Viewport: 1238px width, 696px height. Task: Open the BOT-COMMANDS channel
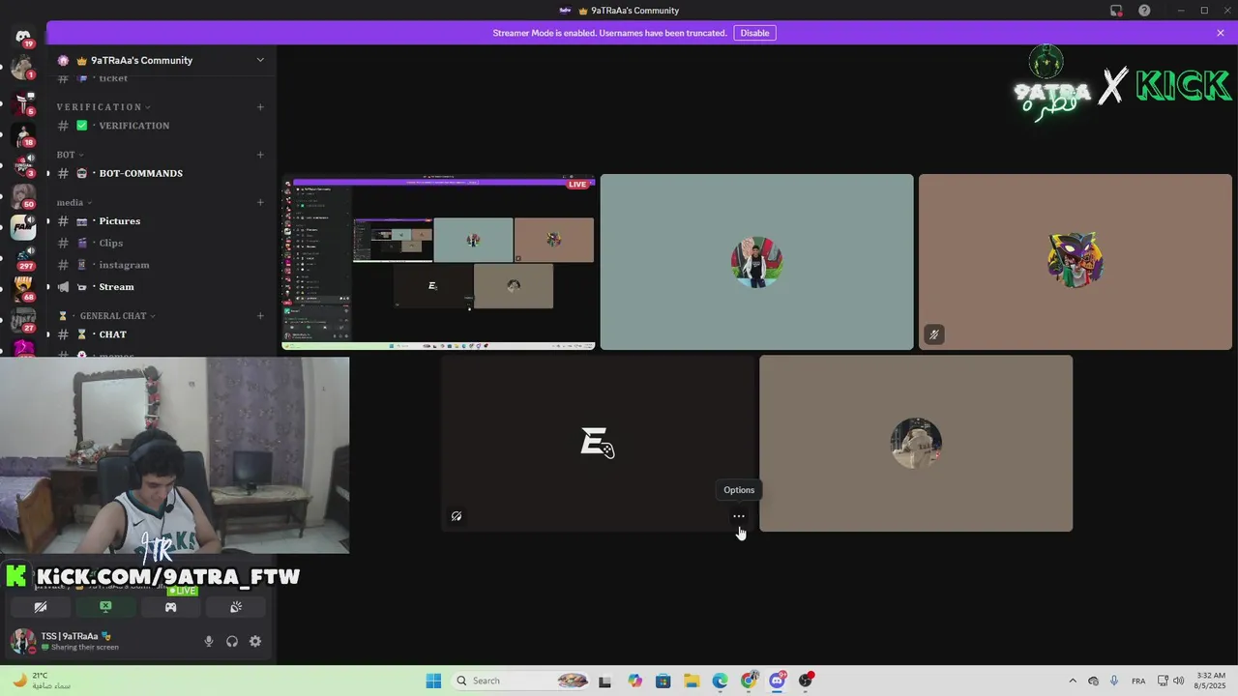161,173
